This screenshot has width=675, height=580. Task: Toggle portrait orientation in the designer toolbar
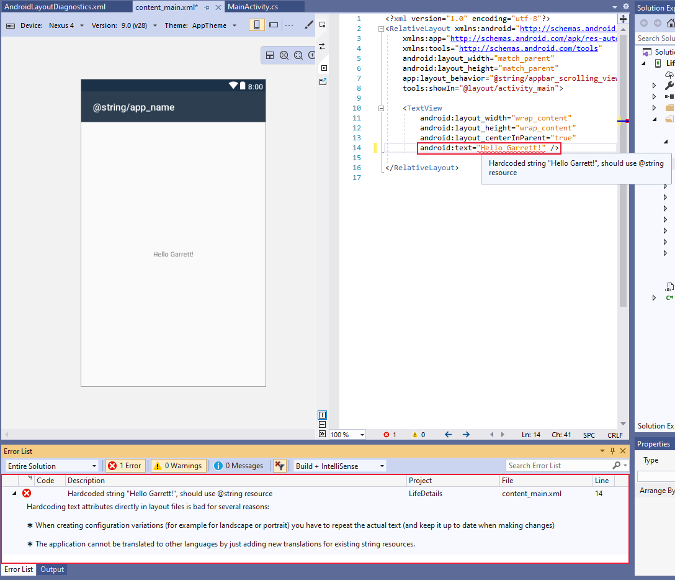256,25
